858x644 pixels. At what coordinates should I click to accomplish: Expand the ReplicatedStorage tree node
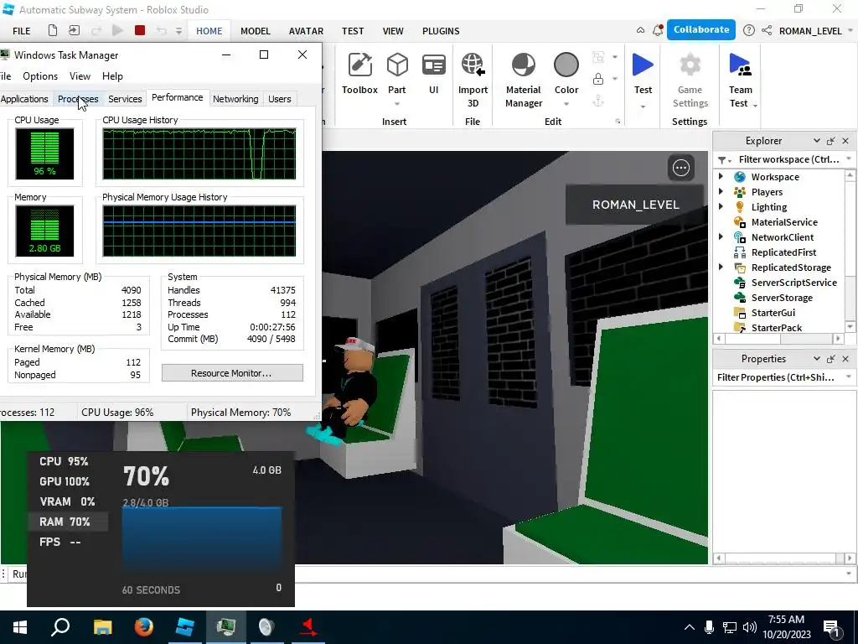(x=721, y=267)
